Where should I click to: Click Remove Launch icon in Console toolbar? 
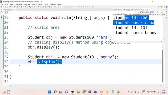(x=140, y=12)
